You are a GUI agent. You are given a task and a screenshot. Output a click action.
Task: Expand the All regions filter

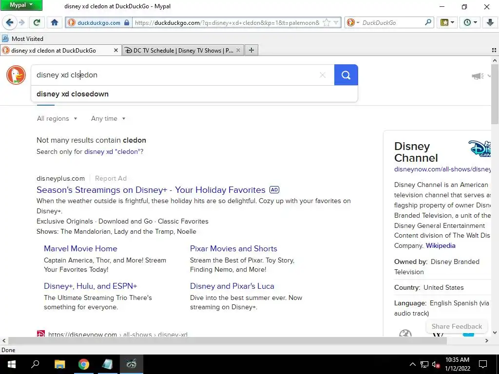(58, 119)
